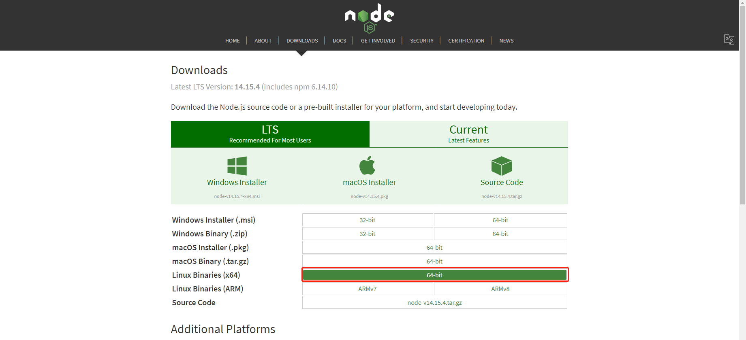Click node-v14.15.4-x64.msi filename
The height and width of the screenshot is (340, 746).
237,196
